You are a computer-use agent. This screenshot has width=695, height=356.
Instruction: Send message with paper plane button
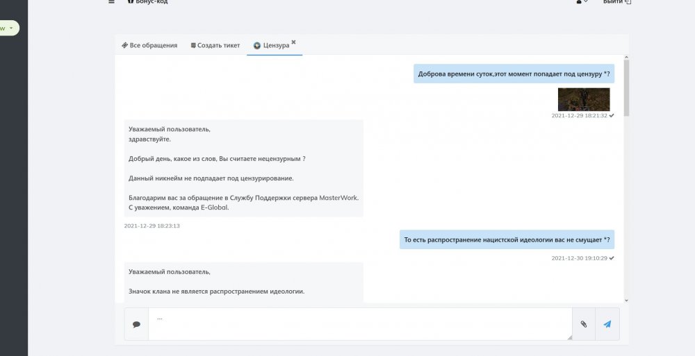pyautogui.click(x=607, y=324)
